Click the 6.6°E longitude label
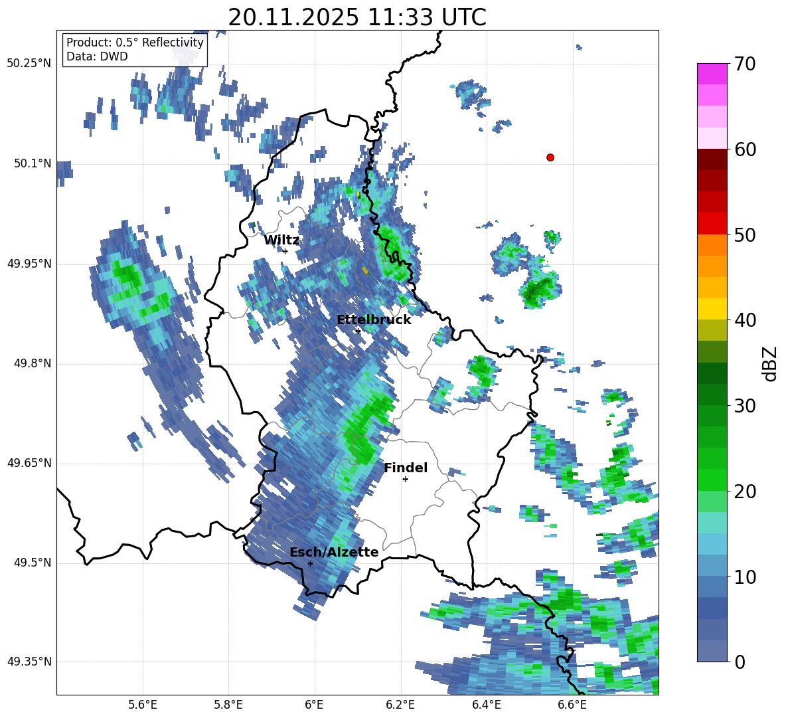 572,705
